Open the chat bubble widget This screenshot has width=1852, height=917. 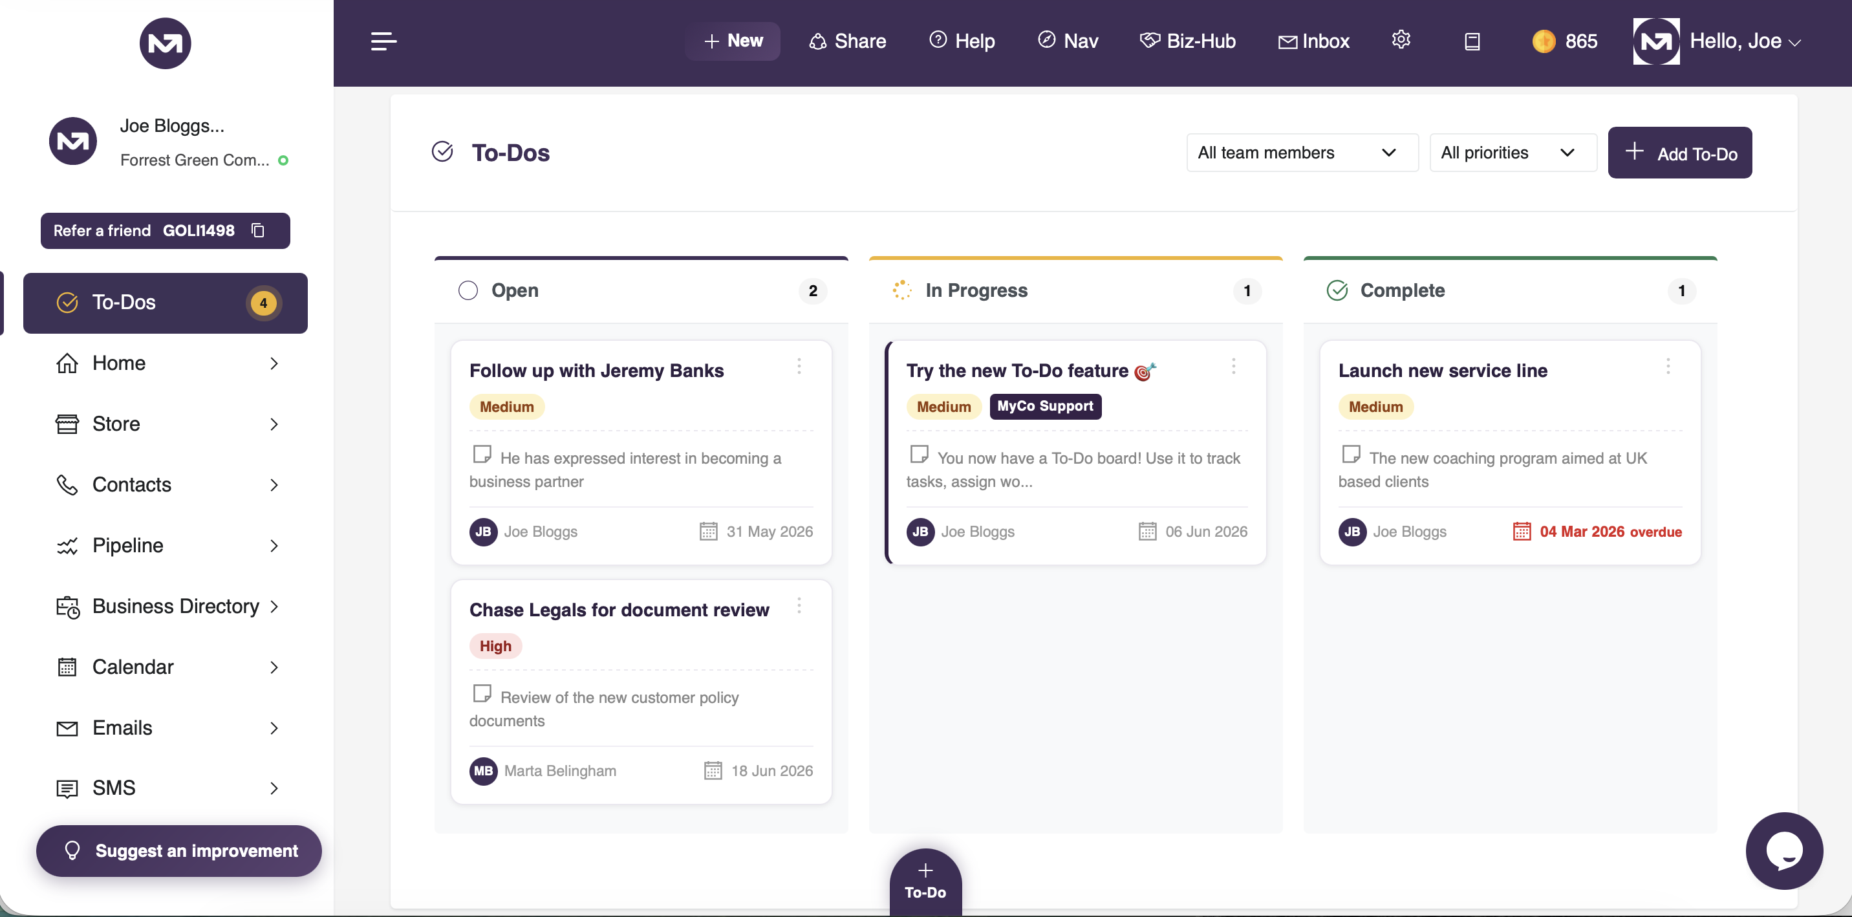pyautogui.click(x=1783, y=850)
